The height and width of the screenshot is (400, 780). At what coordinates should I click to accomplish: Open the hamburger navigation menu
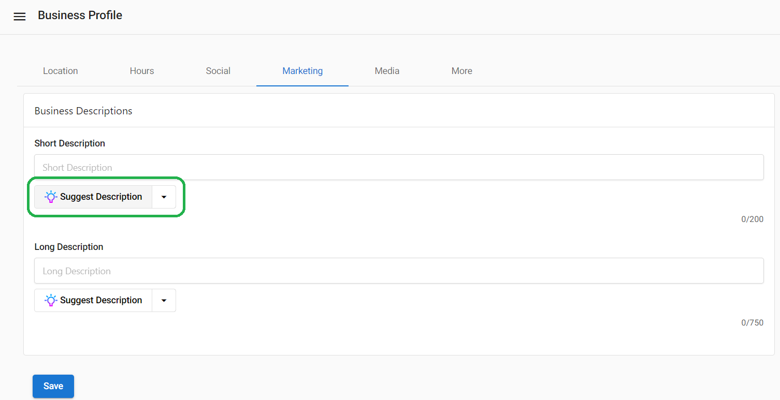(19, 16)
